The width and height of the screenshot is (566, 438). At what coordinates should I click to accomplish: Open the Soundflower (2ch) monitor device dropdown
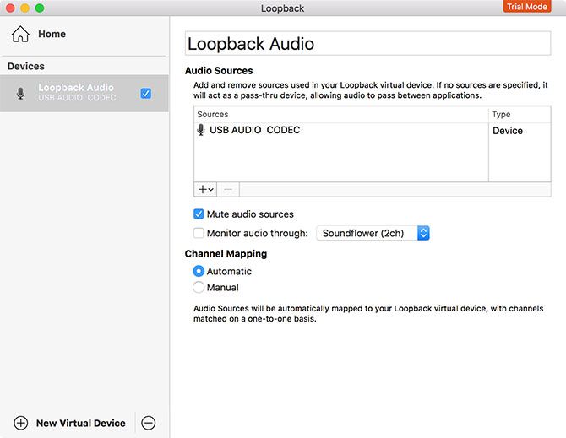click(x=373, y=233)
